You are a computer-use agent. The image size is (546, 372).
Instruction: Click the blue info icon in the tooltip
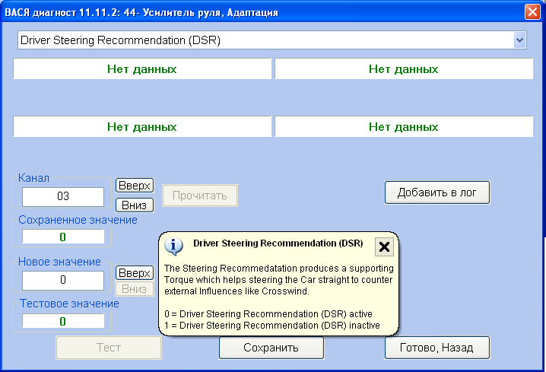click(x=174, y=245)
